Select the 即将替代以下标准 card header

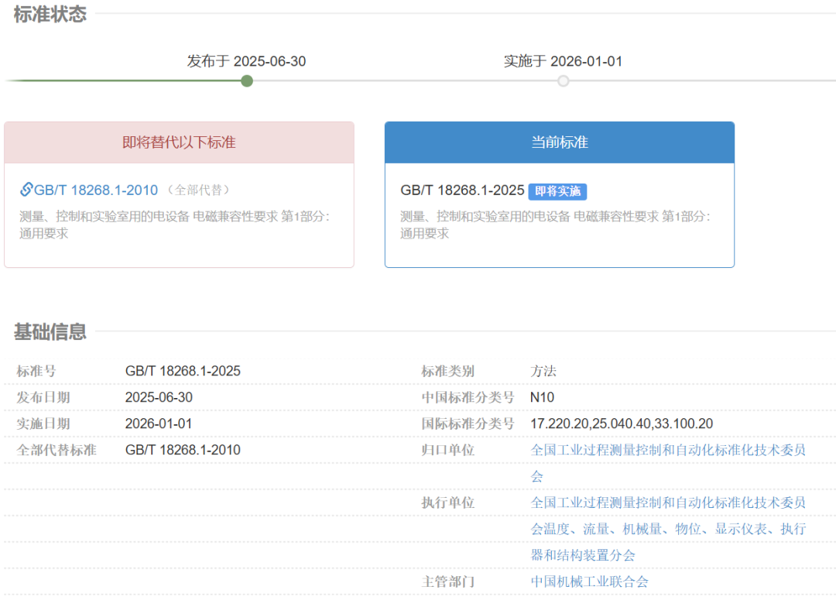coord(179,142)
